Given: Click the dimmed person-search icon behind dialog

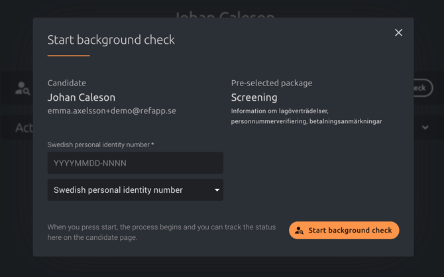Looking at the screenshot, I should pos(22,88).
